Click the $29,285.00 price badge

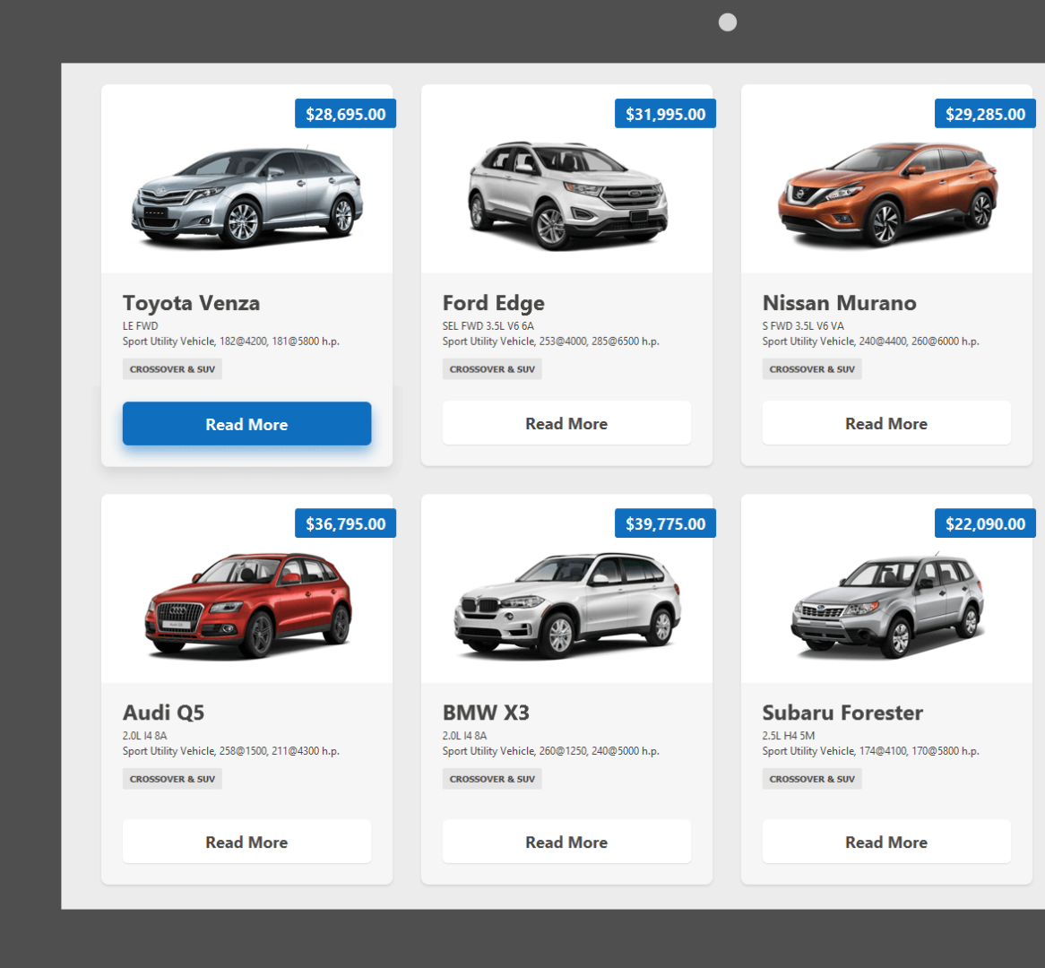click(x=985, y=114)
